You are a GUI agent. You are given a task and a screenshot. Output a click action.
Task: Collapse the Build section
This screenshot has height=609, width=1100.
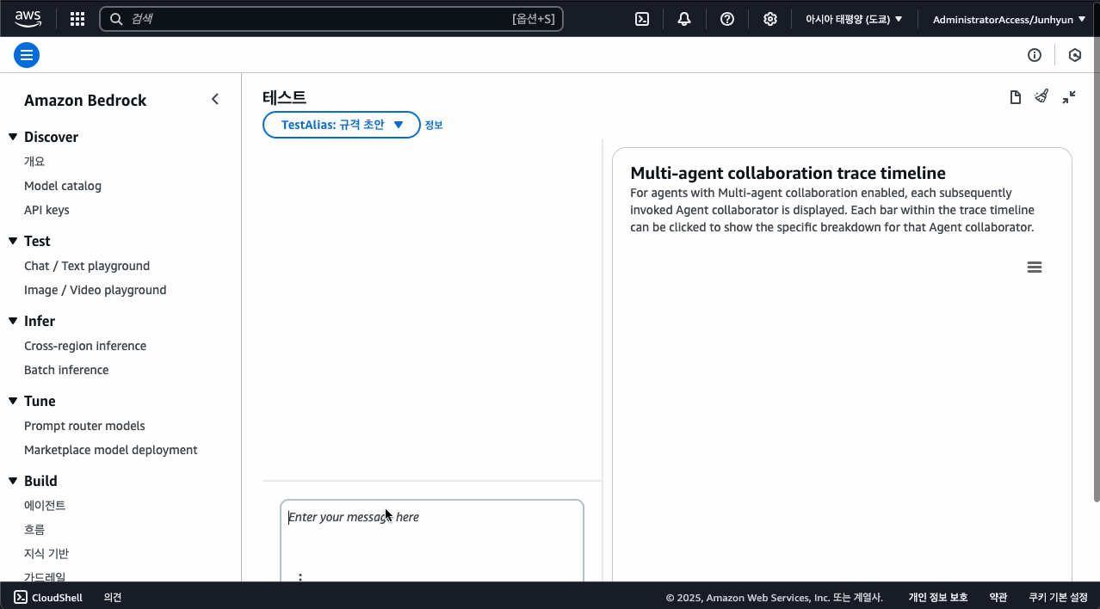[13, 481]
